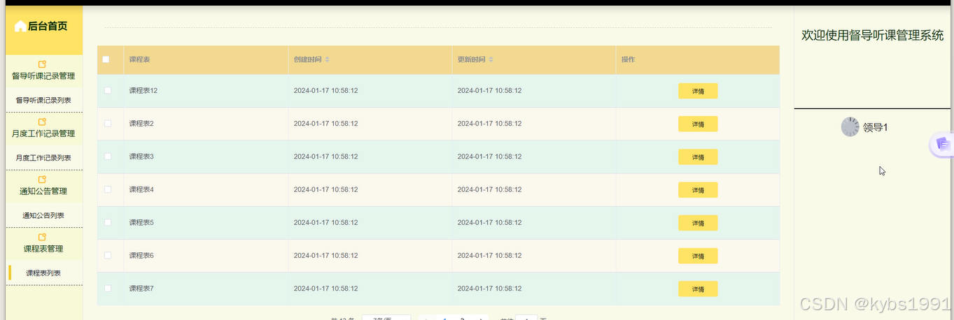Check the box for 课程表7 row
Image resolution: width=954 pixels, height=320 pixels.
[x=108, y=289]
